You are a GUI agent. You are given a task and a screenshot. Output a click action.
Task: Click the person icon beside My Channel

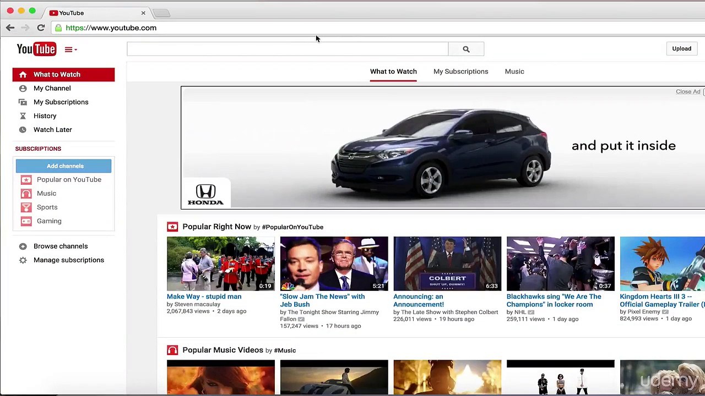(x=23, y=88)
